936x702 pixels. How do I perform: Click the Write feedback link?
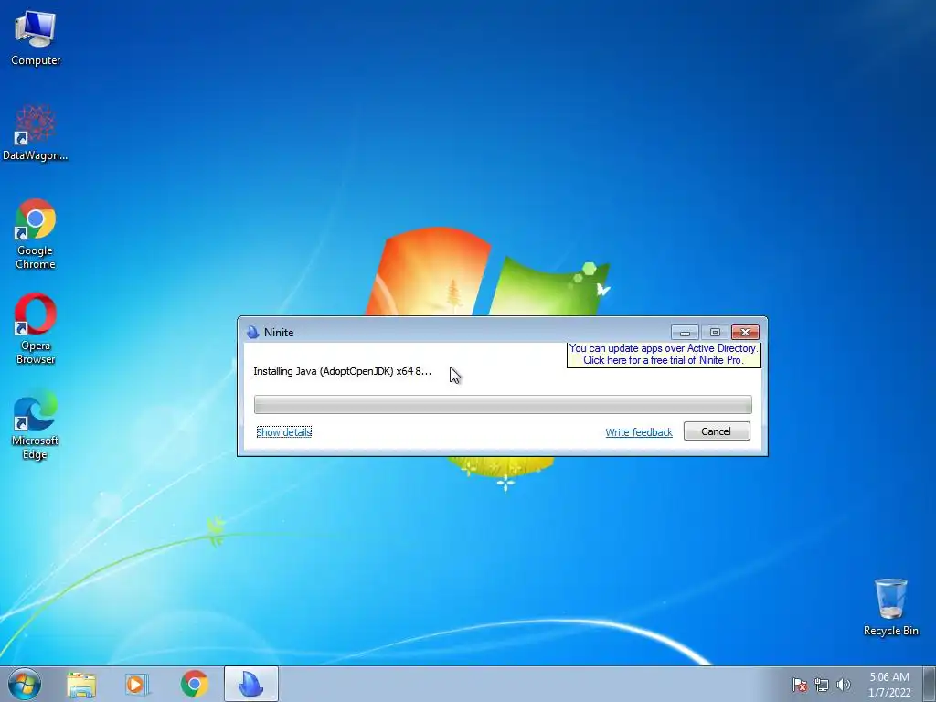(x=639, y=431)
